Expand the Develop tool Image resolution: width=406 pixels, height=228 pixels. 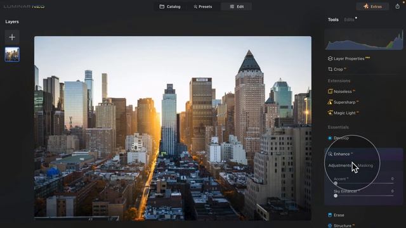point(341,138)
